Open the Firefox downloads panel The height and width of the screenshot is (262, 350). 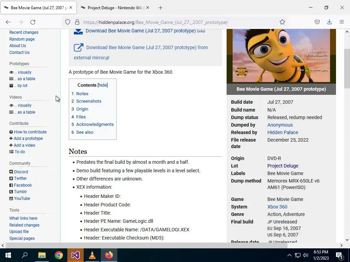pyautogui.click(x=329, y=22)
